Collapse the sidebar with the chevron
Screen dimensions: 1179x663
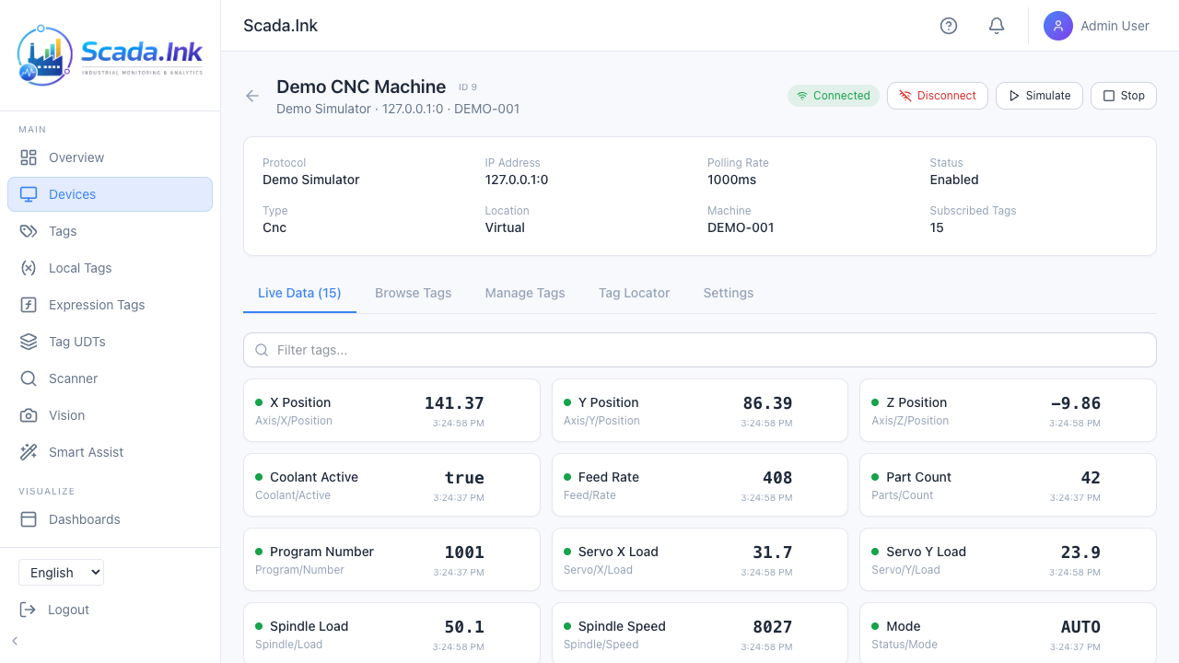15,641
